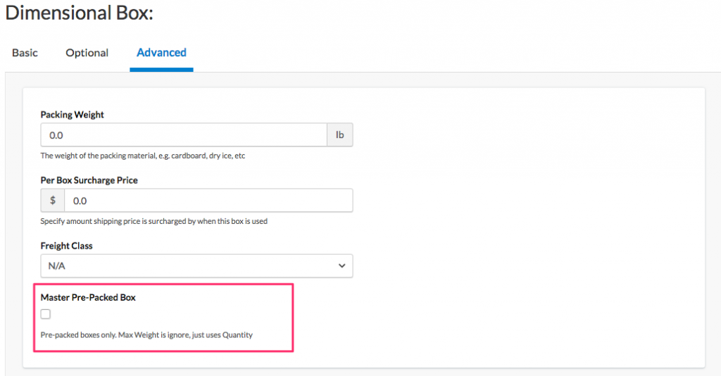Click the surcharge amount help text
Viewport: 721px width, 376px height.
(153, 221)
